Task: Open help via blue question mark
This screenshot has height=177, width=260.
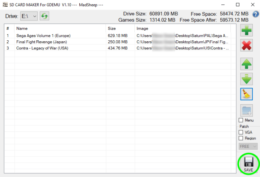Action: [255, 14]
